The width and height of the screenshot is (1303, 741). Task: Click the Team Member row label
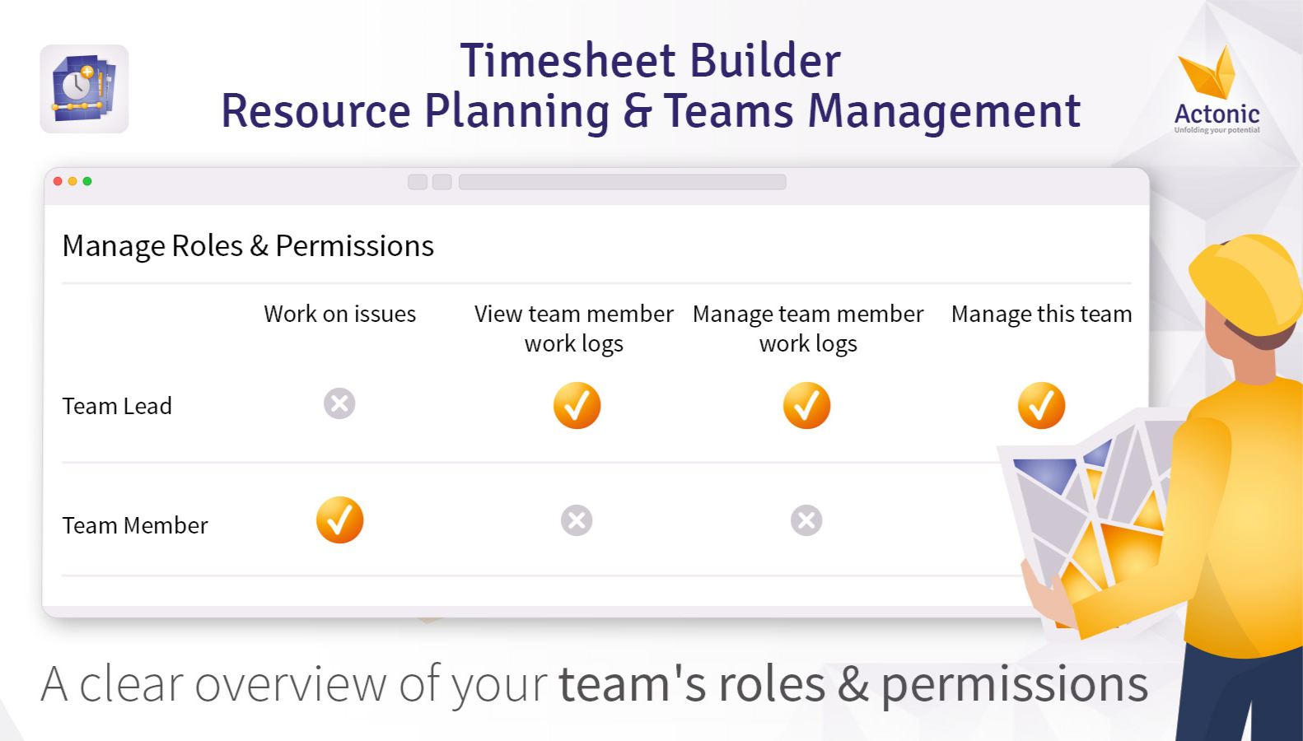click(x=135, y=525)
